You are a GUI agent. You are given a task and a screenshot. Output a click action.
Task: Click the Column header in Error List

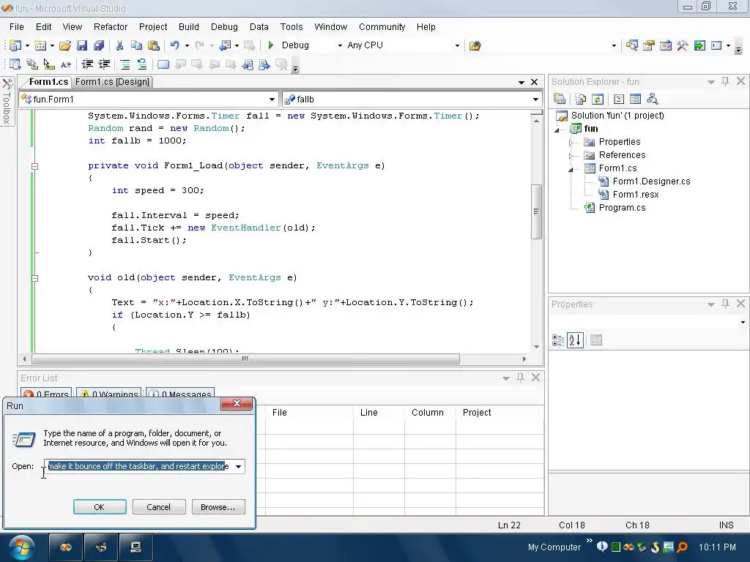click(429, 413)
